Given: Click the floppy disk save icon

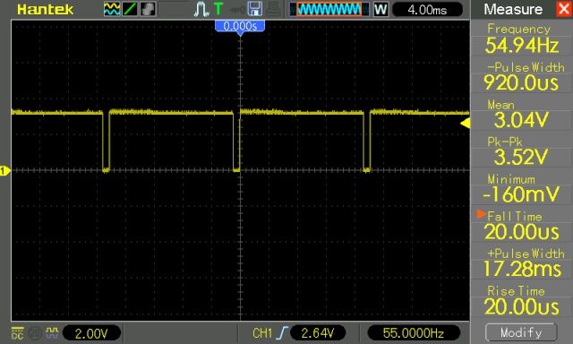Looking at the screenshot, I should point(254,9).
